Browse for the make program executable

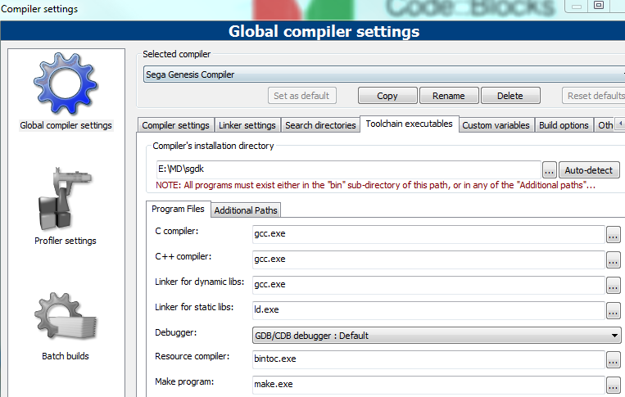pos(613,384)
